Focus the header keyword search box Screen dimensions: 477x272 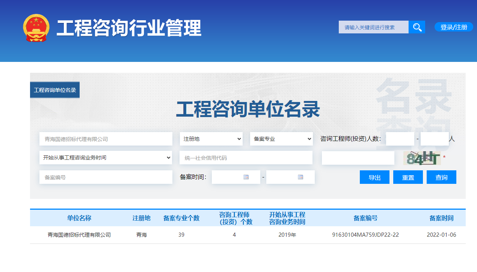pyautogui.click(x=373, y=27)
